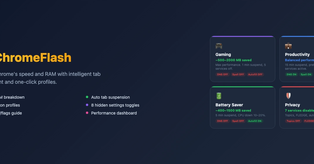Click the Auto tab suspension feature text
The image size is (314, 164).
[110, 97]
